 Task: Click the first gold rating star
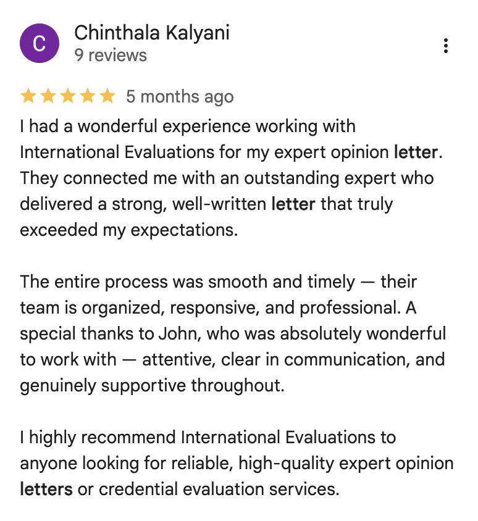28,96
